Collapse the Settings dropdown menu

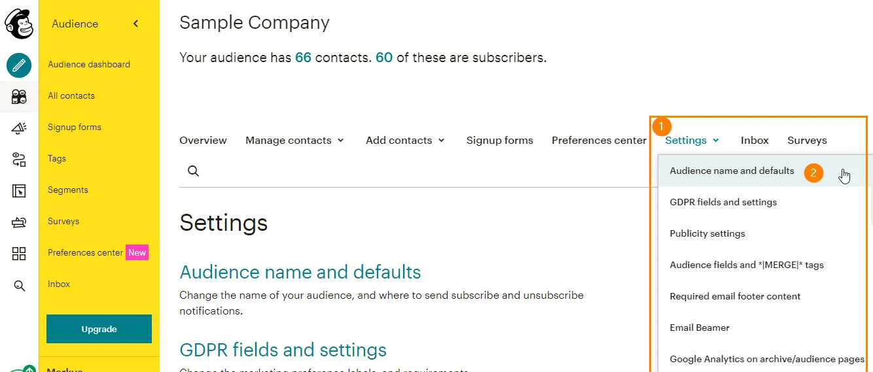click(692, 140)
